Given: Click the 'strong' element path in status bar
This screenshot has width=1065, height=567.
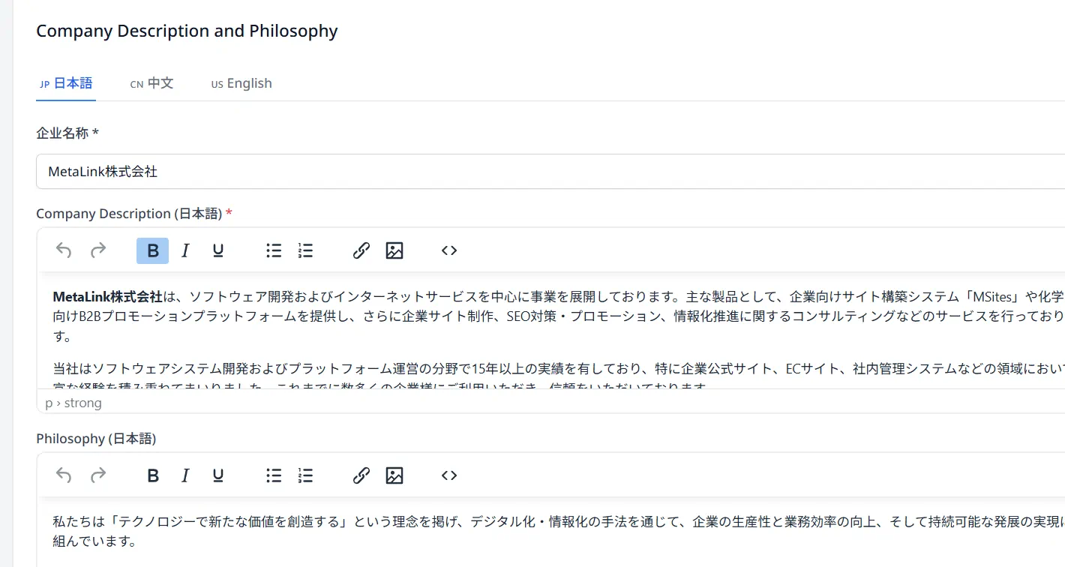Looking at the screenshot, I should [83, 403].
